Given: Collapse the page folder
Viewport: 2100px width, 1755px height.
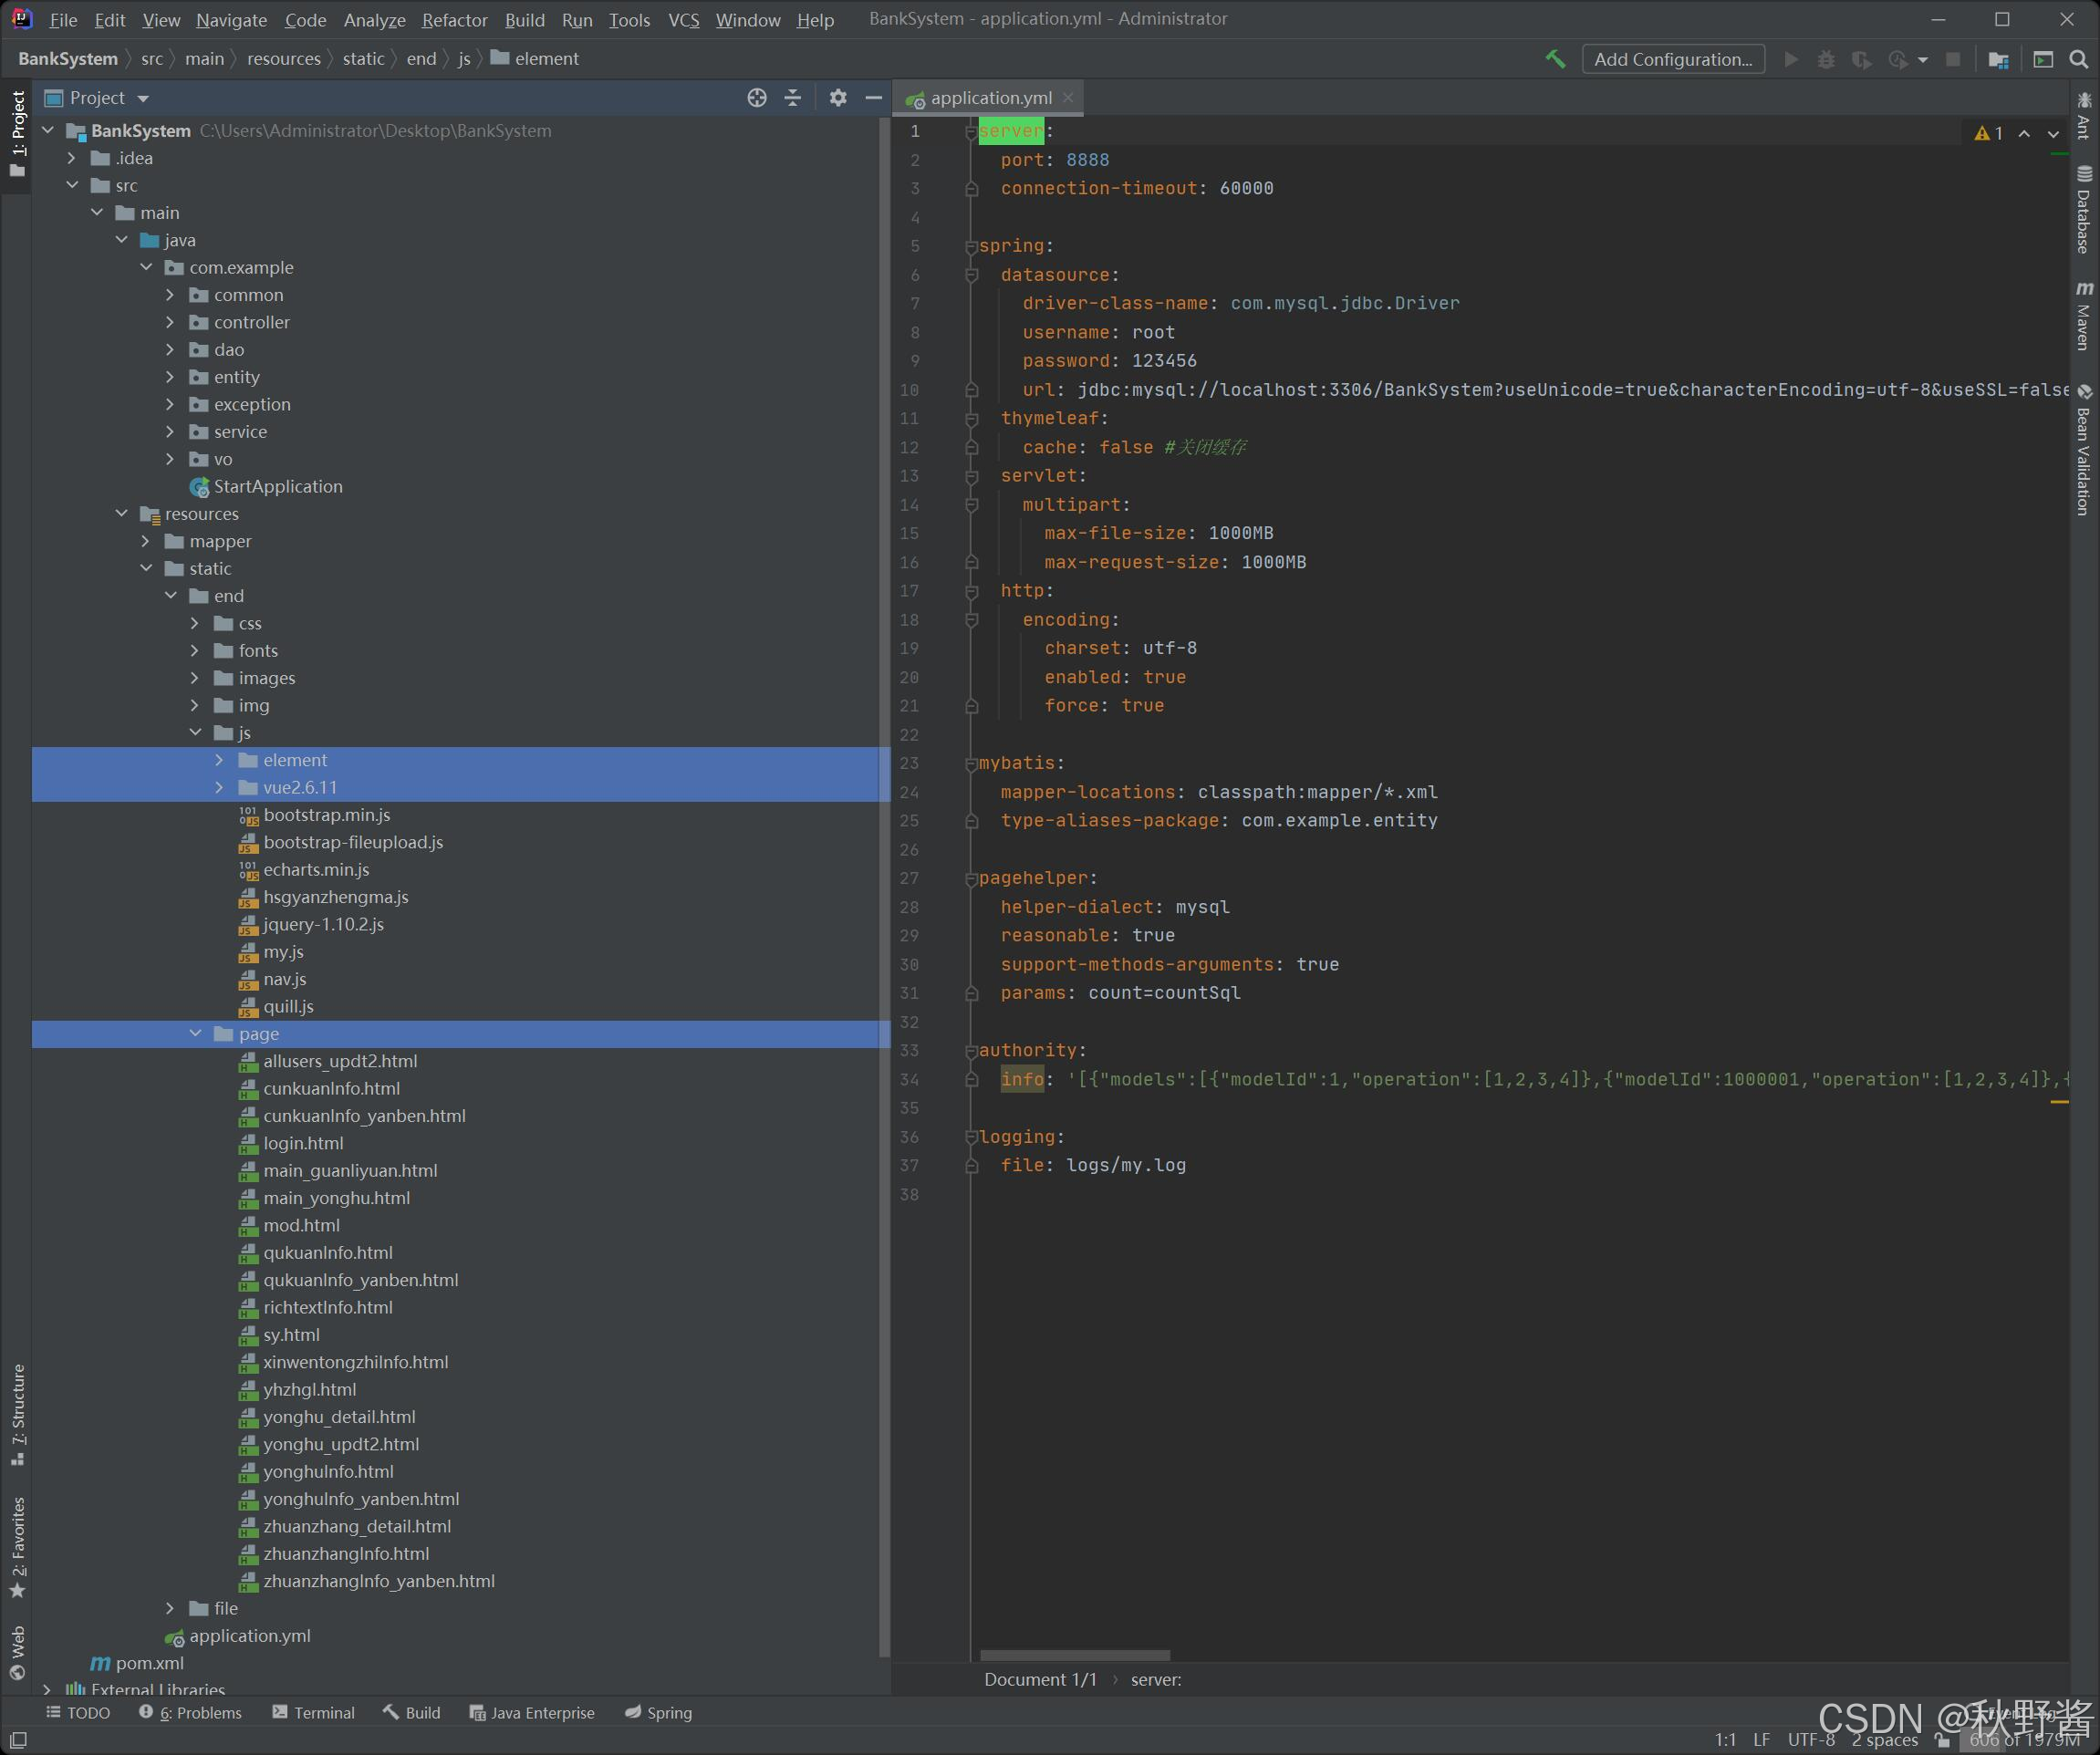Looking at the screenshot, I should tap(195, 1034).
